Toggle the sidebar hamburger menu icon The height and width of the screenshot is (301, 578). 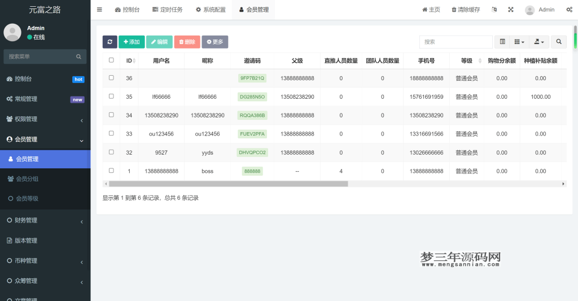tap(99, 10)
